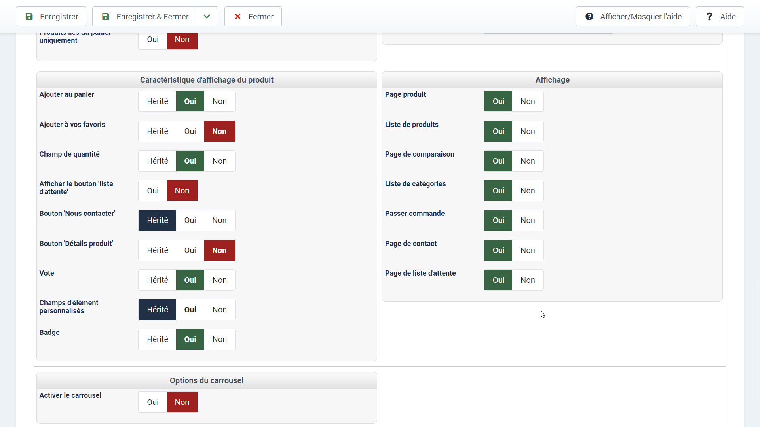Set Badge option to Non
Screen dimensions: 760x427
pos(219,340)
